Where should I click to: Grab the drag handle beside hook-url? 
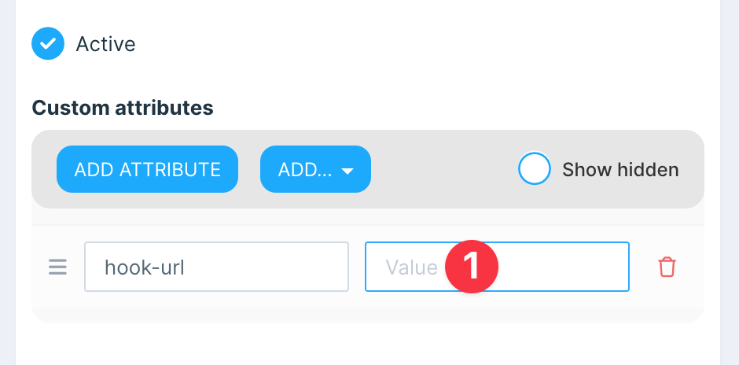tap(58, 267)
